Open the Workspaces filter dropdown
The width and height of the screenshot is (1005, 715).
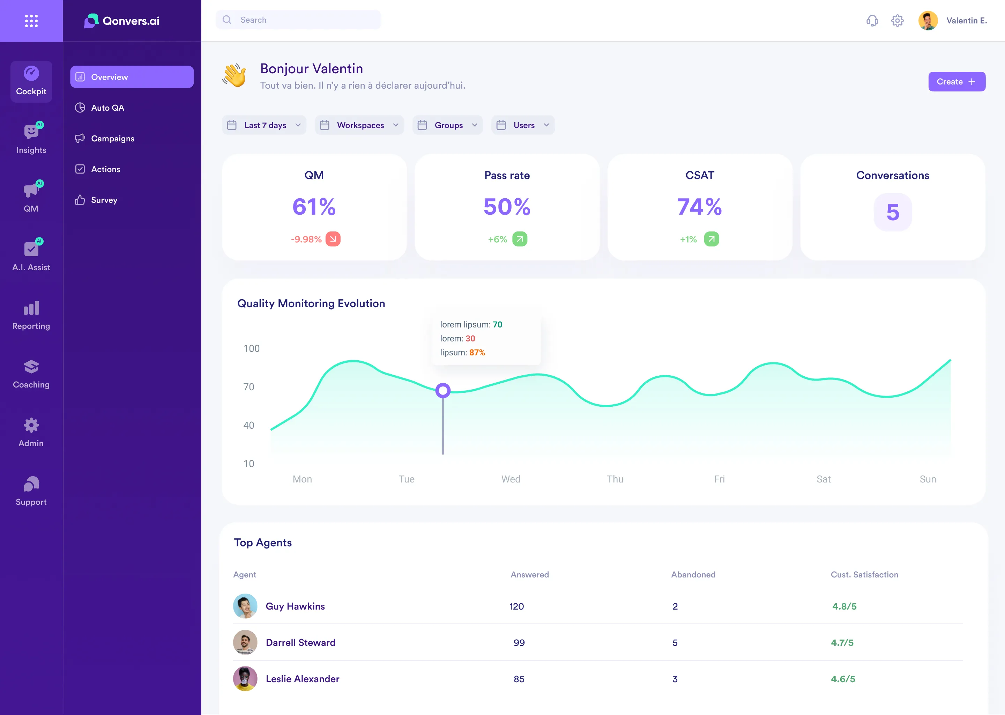coord(359,125)
